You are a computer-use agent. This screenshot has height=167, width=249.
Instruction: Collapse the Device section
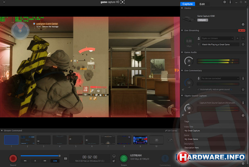point(182,8)
